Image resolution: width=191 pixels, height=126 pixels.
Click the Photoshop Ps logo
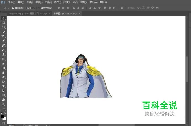click(x=3, y=2)
